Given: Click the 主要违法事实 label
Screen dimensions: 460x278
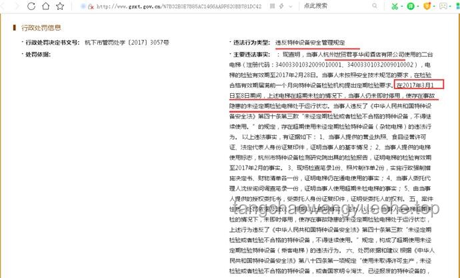Looking at the screenshot, I should (x=251, y=55).
